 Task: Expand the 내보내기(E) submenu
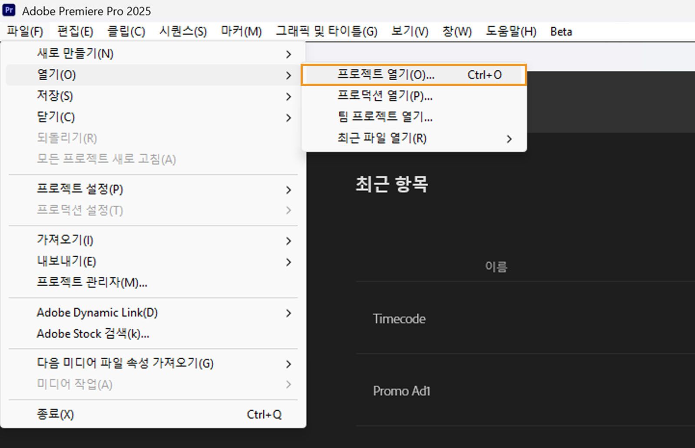[x=152, y=262]
